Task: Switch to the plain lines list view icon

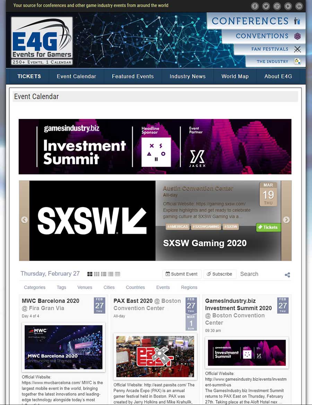Action: click(x=111, y=274)
